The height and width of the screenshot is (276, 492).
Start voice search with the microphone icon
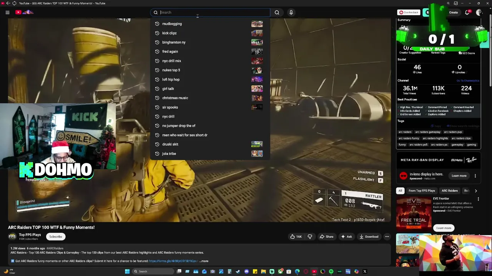point(291,12)
